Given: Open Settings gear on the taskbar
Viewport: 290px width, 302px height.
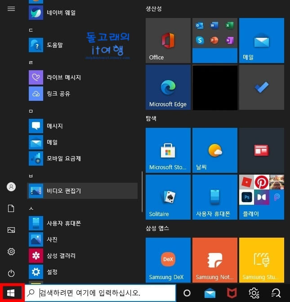Looking at the screenshot, I should click(x=254, y=293).
